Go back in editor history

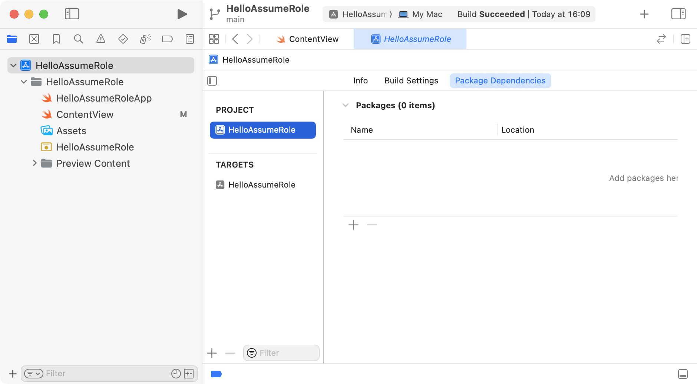point(235,39)
